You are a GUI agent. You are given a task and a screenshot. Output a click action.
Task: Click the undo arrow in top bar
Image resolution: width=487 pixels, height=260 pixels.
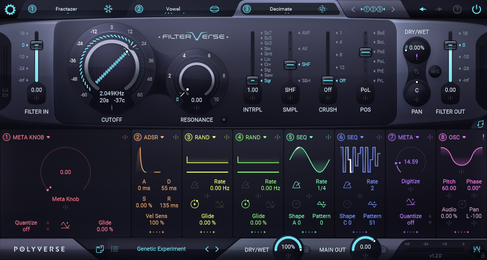423,9
